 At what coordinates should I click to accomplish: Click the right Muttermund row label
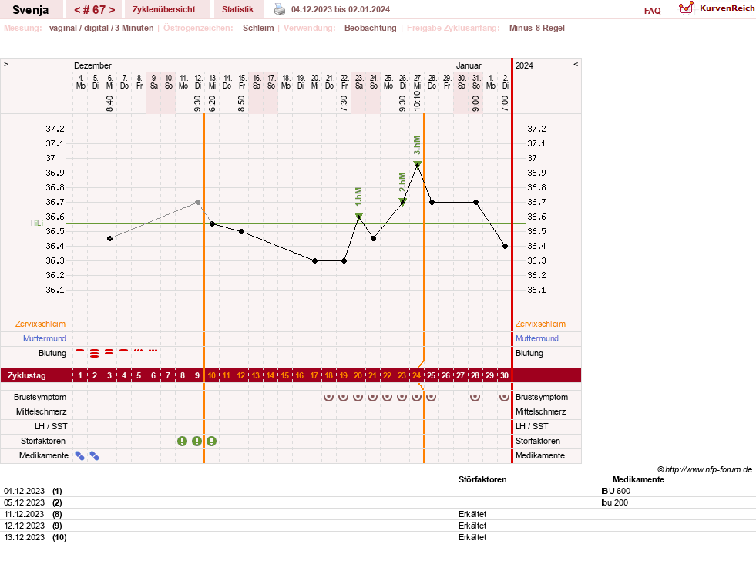click(x=536, y=338)
